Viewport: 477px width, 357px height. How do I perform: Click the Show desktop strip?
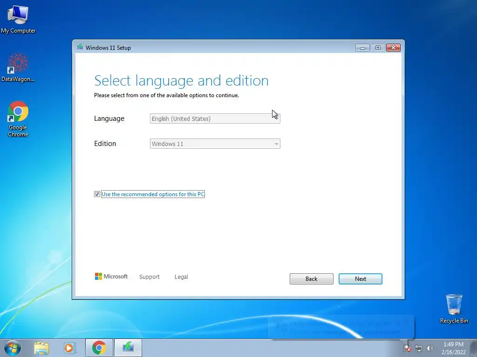point(474,348)
